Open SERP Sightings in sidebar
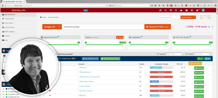Image resolution: width=218 pixels, height=98 pixels. (18, 32)
